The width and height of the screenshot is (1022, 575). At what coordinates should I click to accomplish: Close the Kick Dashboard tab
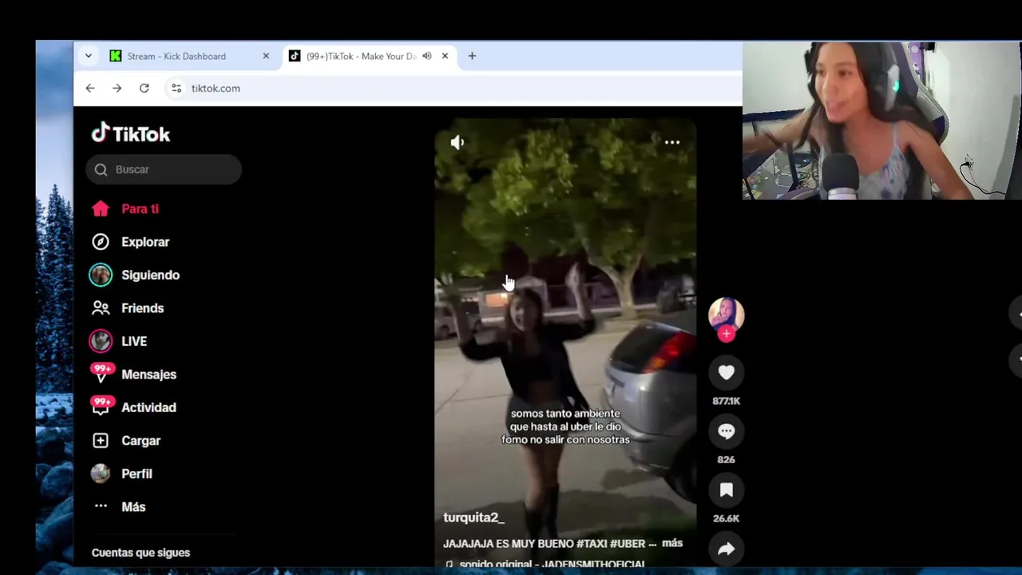(x=266, y=56)
